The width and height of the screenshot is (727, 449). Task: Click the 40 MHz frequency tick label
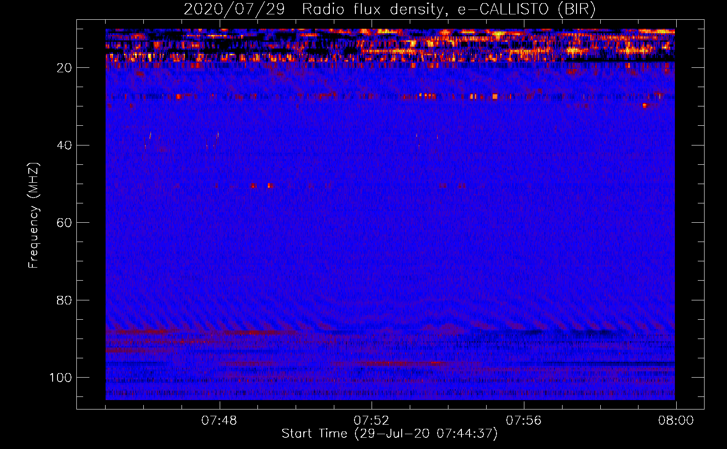(65, 145)
